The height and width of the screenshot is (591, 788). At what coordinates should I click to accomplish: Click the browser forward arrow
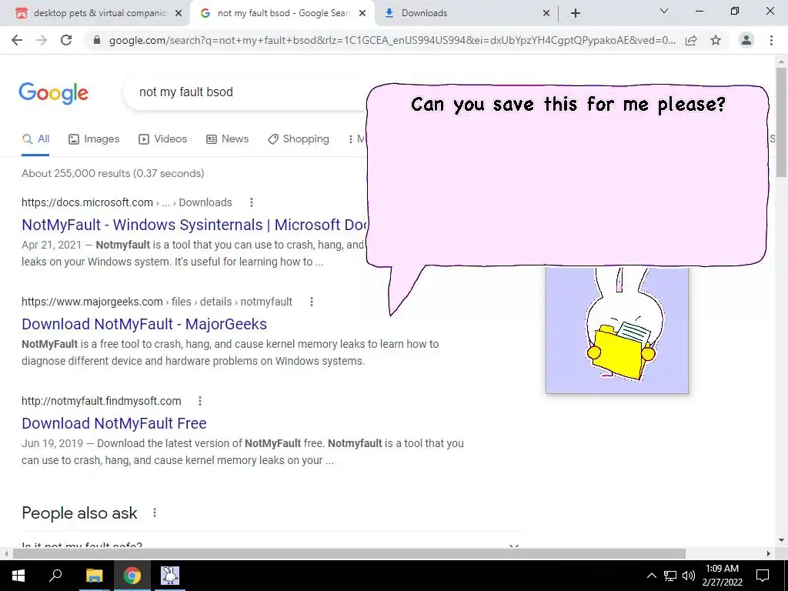pyautogui.click(x=42, y=40)
